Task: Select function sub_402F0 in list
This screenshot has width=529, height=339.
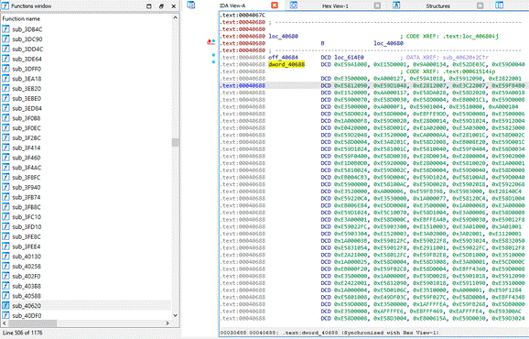Action: click(x=27, y=276)
